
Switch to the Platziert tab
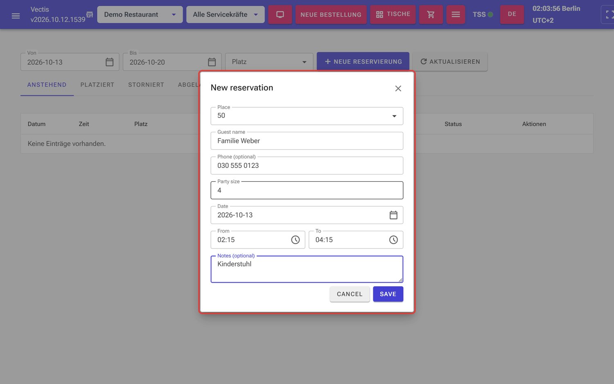click(x=97, y=85)
